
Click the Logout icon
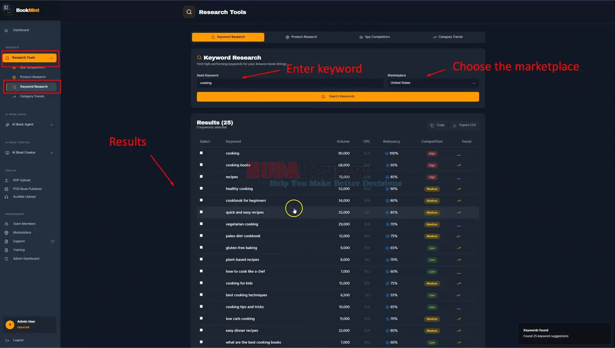tap(7, 340)
